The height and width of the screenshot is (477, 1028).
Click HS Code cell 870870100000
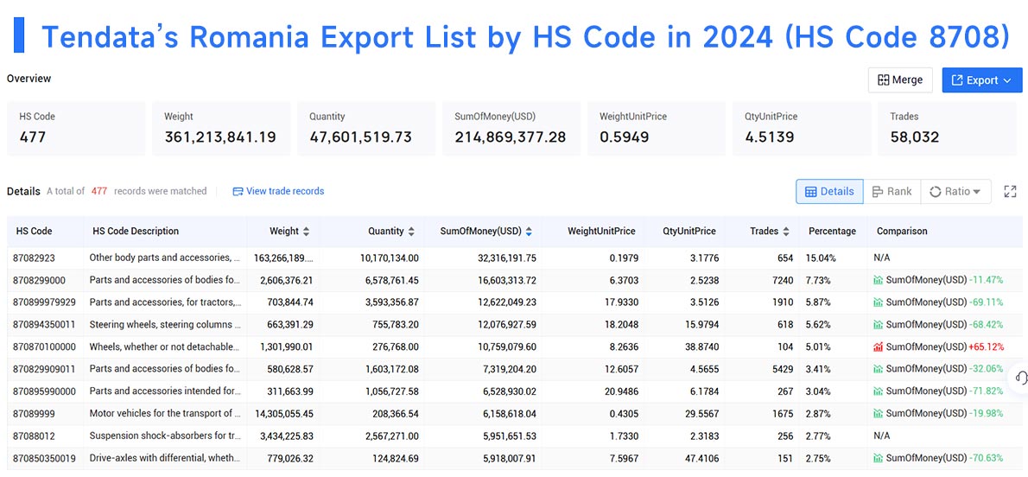click(45, 347)
